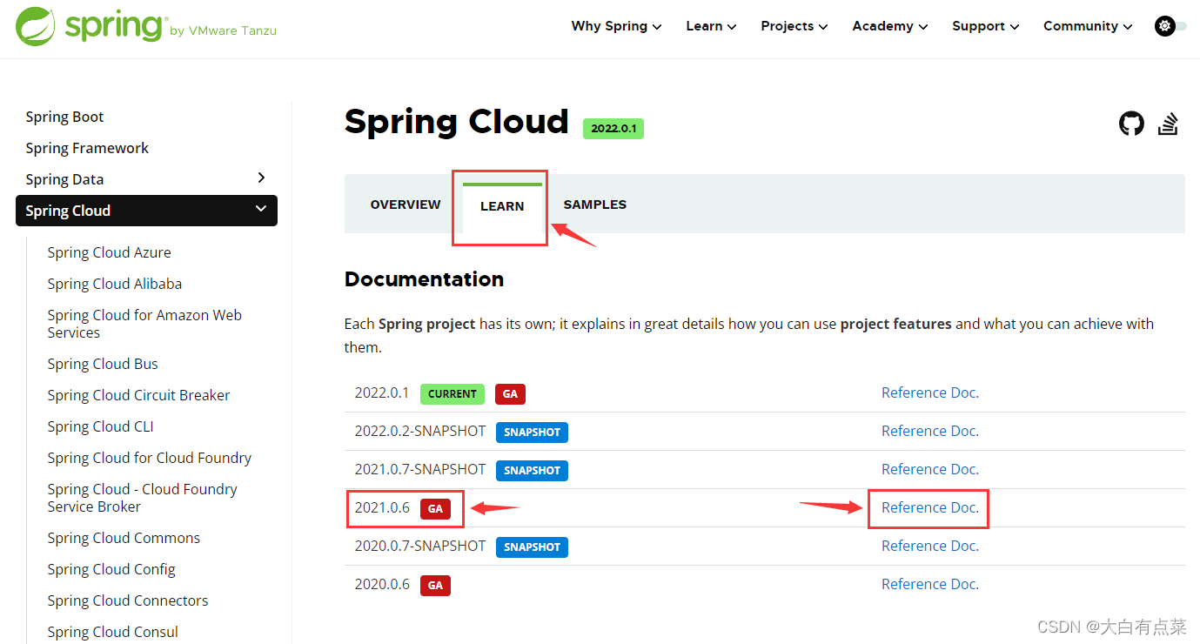Viewport: 1200px width, 644px height.
Task: Click the GA badge on 2022.0.1 row
Action: 510,393
